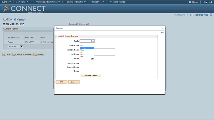Open Biographical breadcrumb menu
Viewport: 214px width, 120px height.
tap(98, 2)
